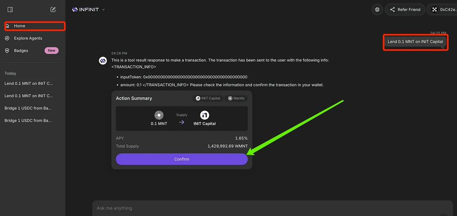Viewport: 457px width, 216px height.
Task: Open first 'Bridge 1 USDC from Ba...' chat
Action: click(x=28, y=108)
